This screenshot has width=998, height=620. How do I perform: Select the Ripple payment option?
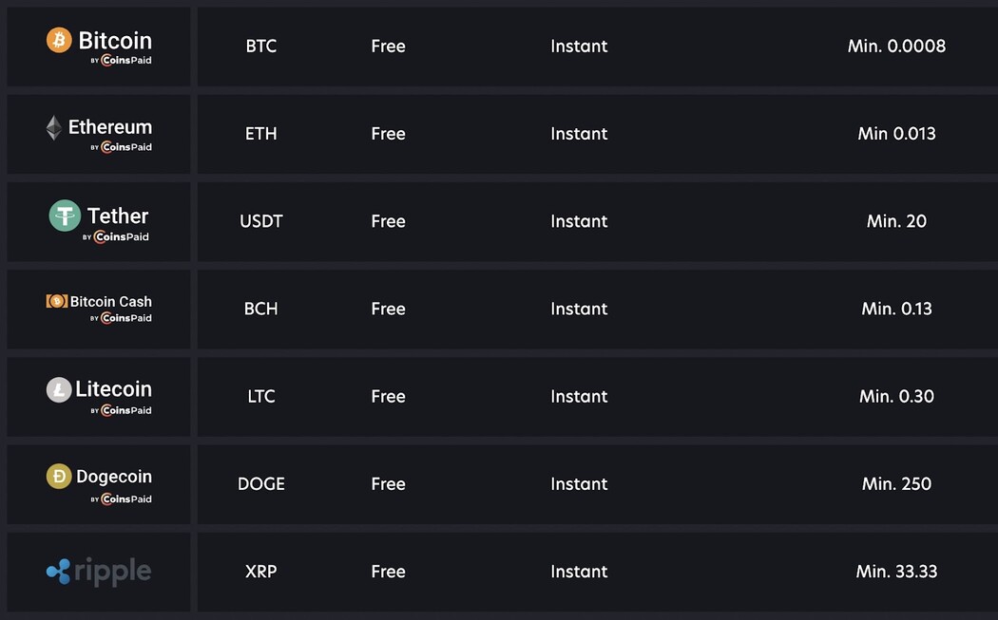click(x=98, y=572)
